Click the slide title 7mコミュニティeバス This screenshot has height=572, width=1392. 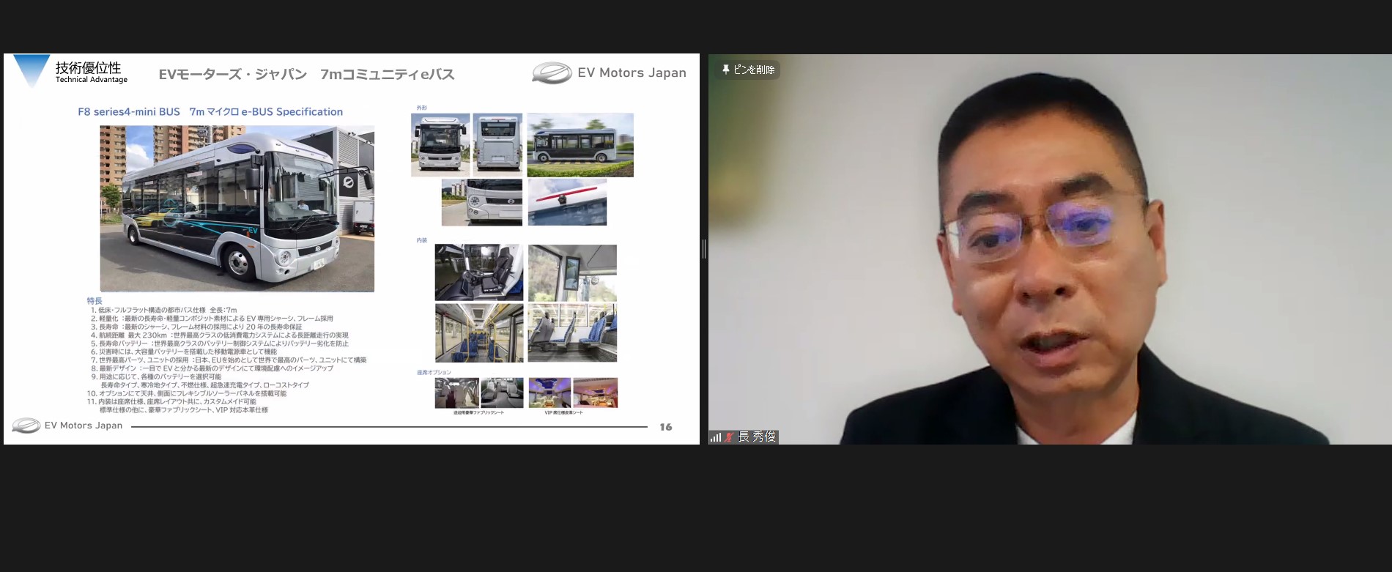click(388, 74)
